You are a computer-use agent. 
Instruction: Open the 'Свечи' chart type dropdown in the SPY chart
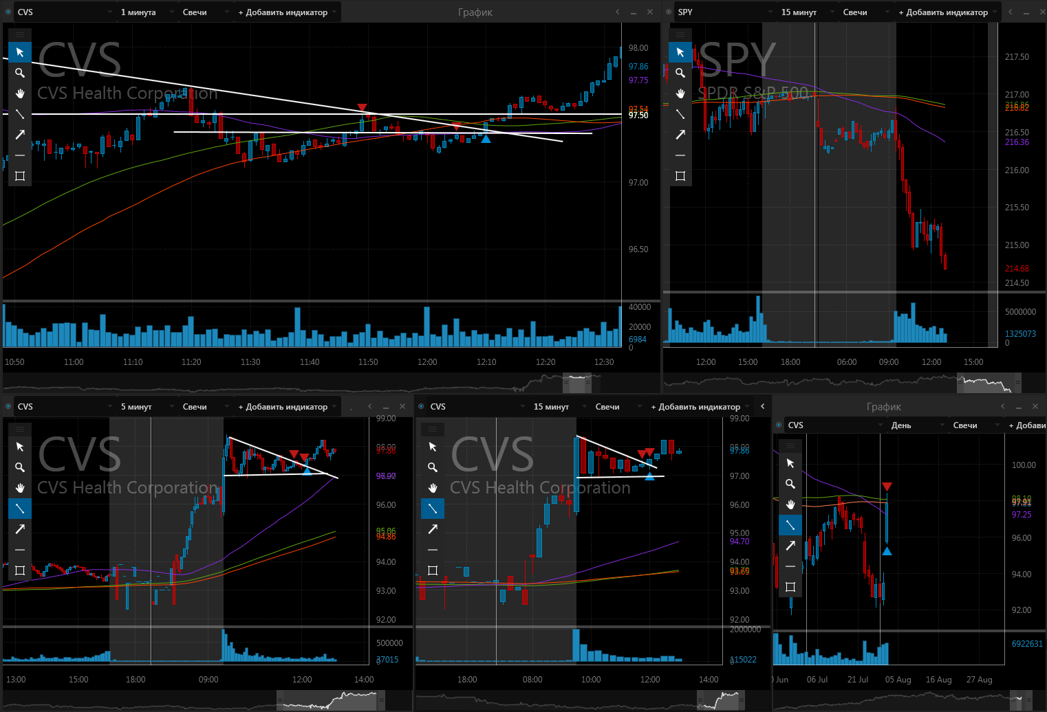(x=865, y=12)
